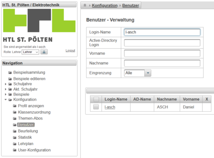Check the checkbox for user l-asch row
The image size is (214, 158).
click(x=96, y=107)
